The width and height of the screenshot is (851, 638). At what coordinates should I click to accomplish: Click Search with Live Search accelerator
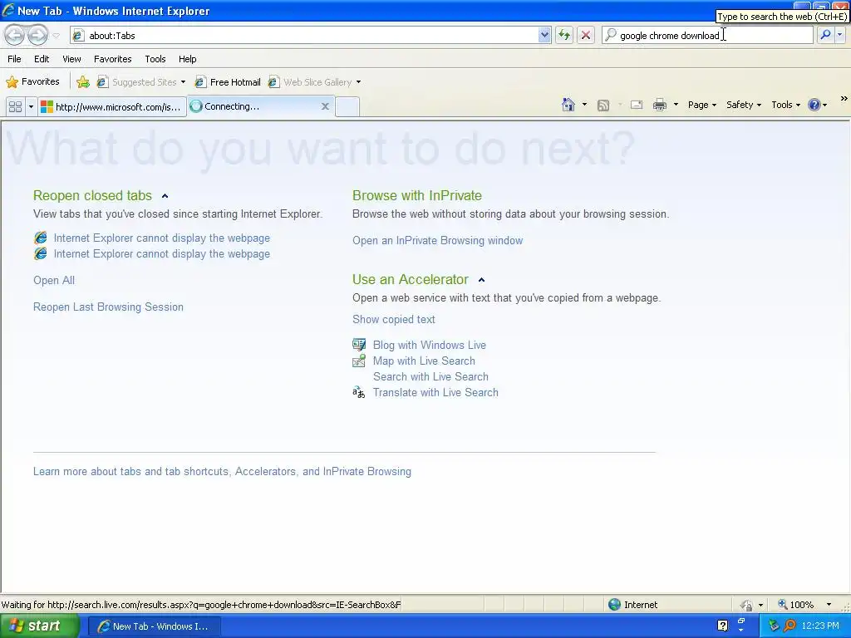tap(430, 376)
